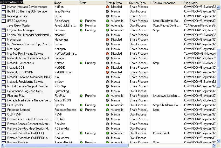Select the Net.Tcp Port Sharing Service row
The width and height of the screenshot is (221, 148).
coord(108,54)
